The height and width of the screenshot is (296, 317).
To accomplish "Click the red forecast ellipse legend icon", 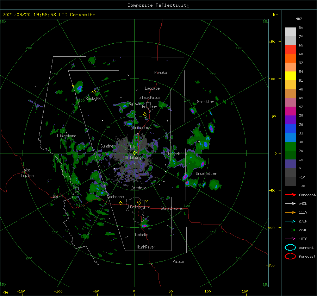I will pyautogui.click(x=290, y=256).
